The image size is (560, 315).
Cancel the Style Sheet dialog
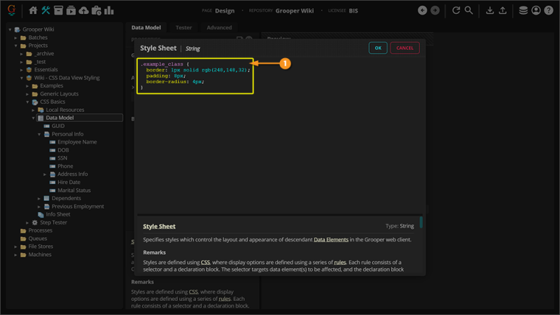click(405, 48)
